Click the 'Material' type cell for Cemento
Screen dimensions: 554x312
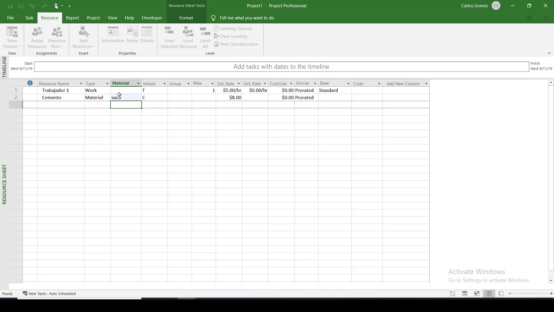(97, 97)
